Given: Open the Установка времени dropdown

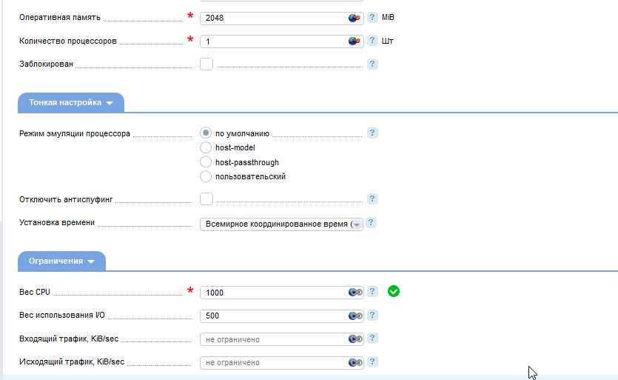Looking at the screenshot, I should pos(281,224).
